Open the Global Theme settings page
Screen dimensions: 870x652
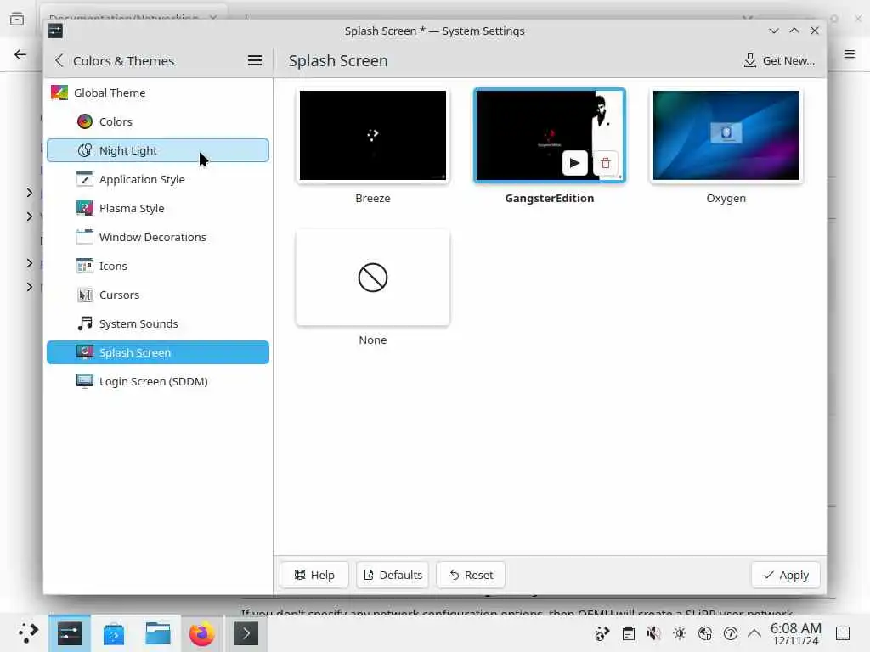click(x=157, y=93)
